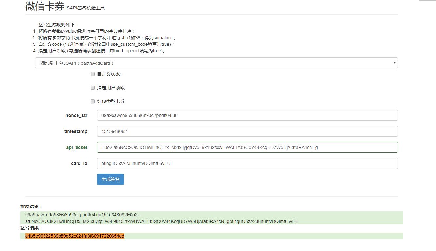Click into the timestamp input field
436x251 pixels.
[x=247, y=131]
